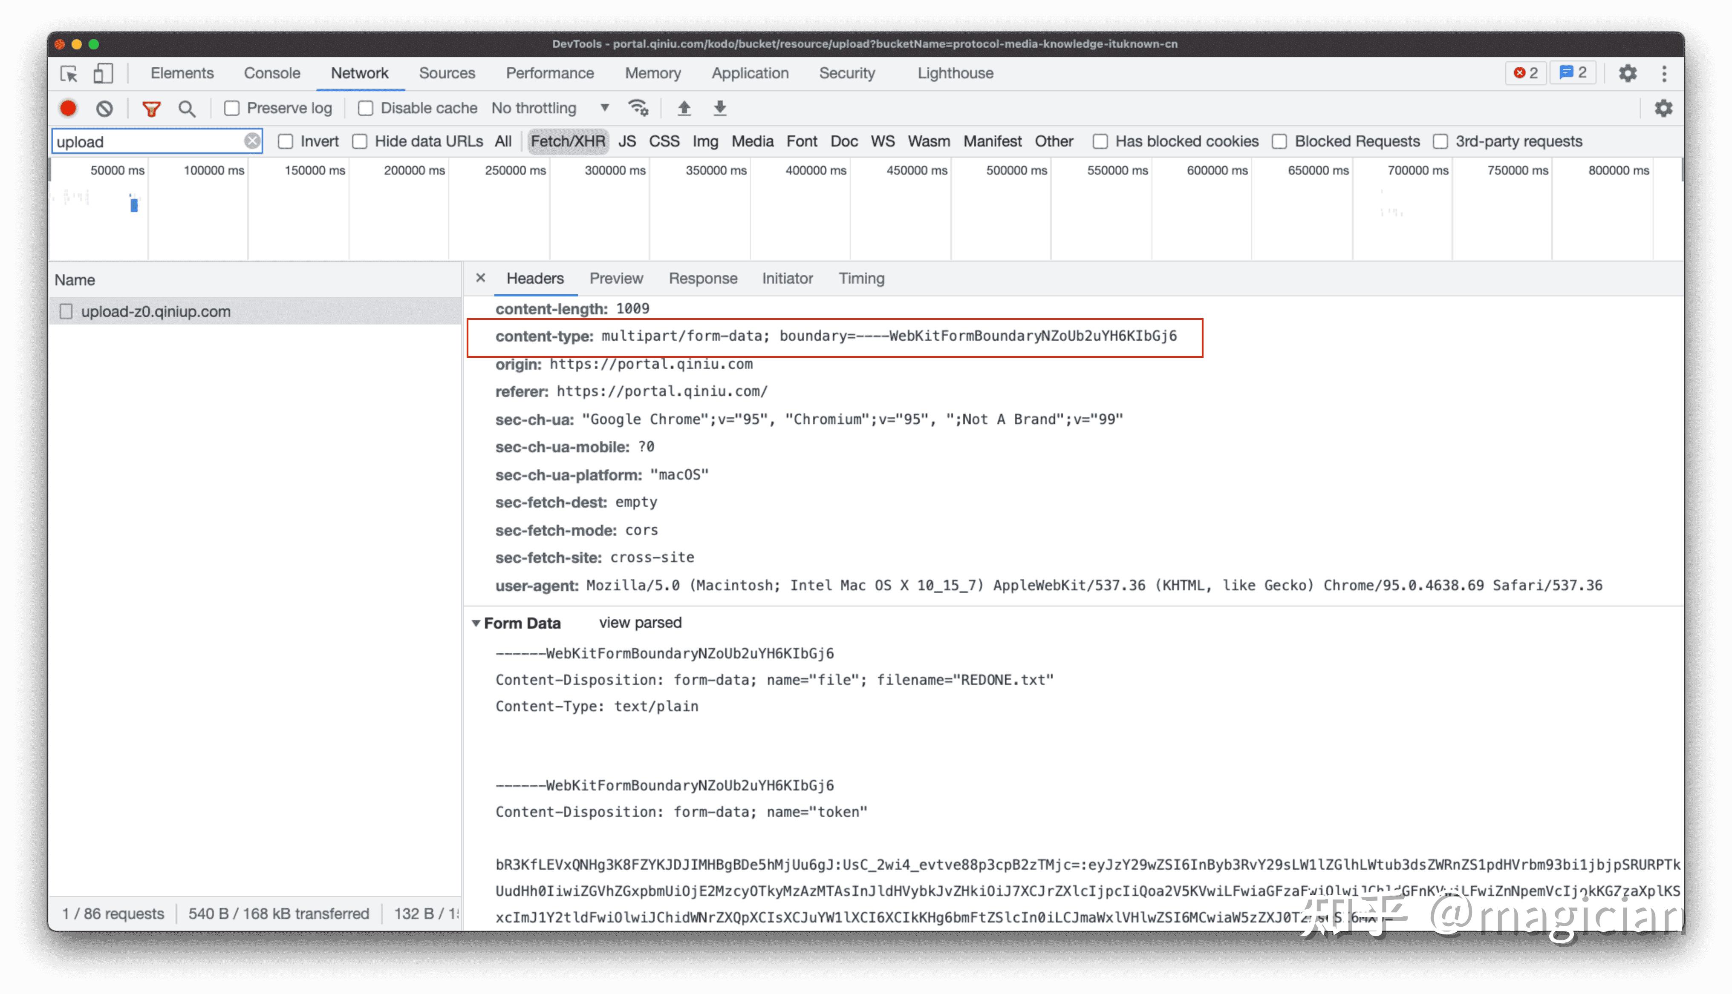Click the inspect element picker icon

(69, 74)
